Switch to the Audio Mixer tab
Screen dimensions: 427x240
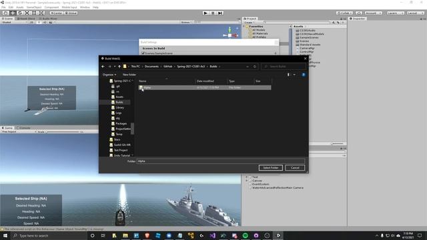coord(48,19)
